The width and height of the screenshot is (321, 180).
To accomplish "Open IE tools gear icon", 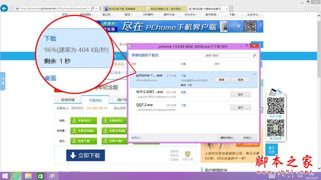I will pos(317,8).
